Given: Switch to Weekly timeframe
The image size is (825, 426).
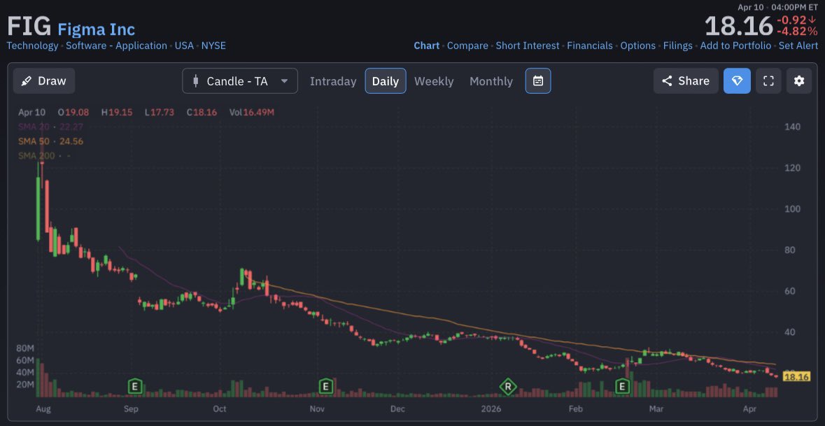Looking at the screenshot, I should pyautogui.click(x=434, y=81).
